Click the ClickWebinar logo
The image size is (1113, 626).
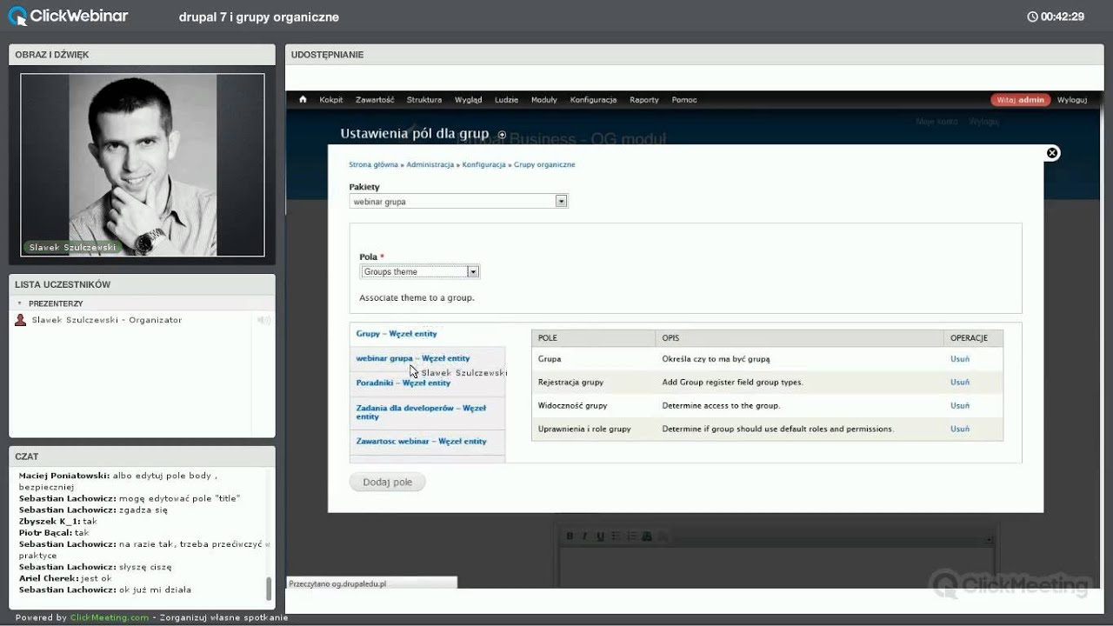tap(68, 16)
